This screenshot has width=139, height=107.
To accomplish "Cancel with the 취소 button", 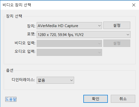I will point(123,99).
